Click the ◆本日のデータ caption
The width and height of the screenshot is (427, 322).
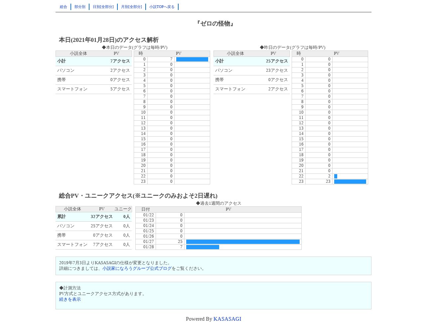point(135,48)
